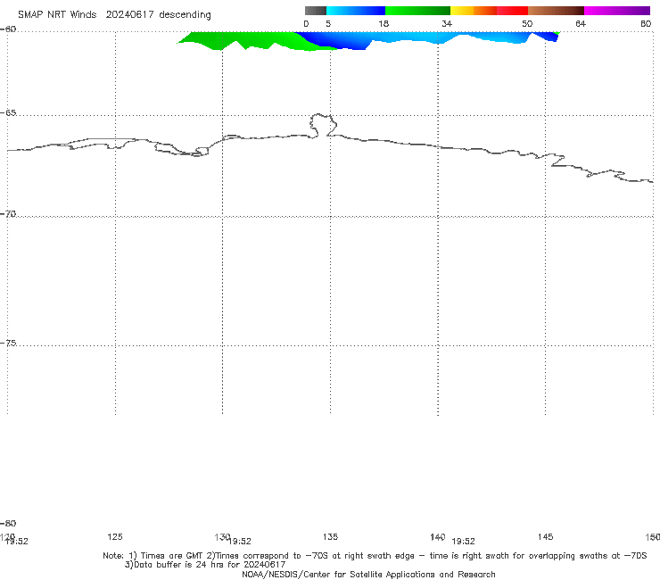
Task: Pick the magenta-purple segment of the colorbar
Action: [617, 11]
